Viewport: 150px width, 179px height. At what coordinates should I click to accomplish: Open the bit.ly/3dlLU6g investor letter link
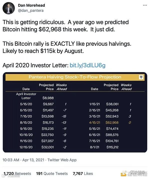tap(87, 65)
